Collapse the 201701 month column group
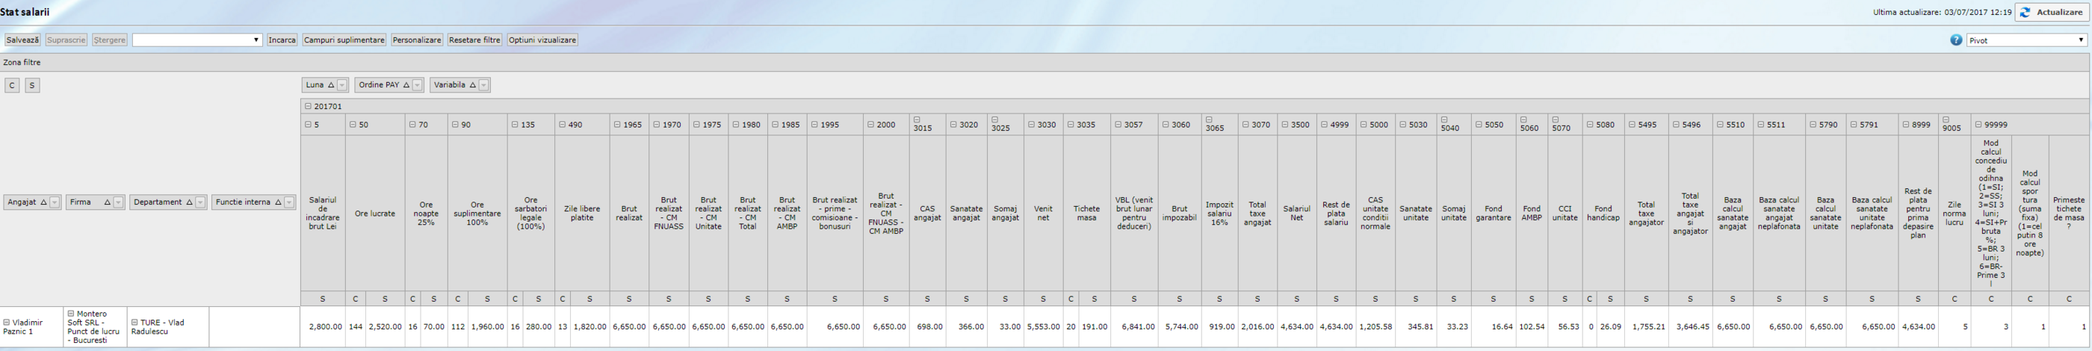Screen dimensions: 2092x351 pos(308,107)
